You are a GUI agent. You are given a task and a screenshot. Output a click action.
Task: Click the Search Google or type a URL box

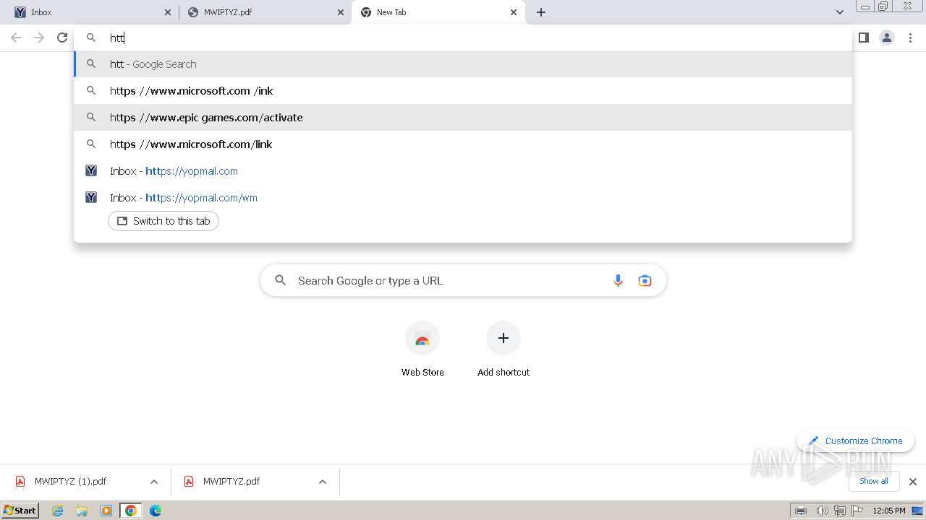tap(463, 280)
